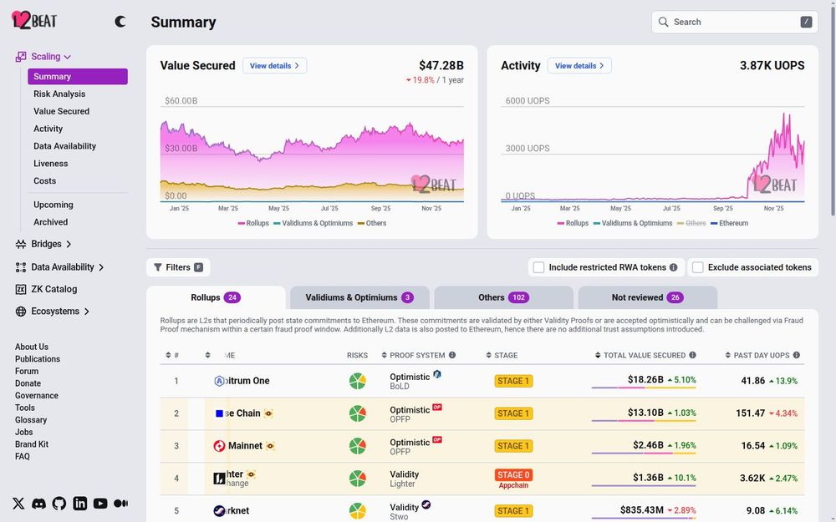836x522 pixels.
Task: Click the Ecosystems globe icon
Action: click(21, 312)
